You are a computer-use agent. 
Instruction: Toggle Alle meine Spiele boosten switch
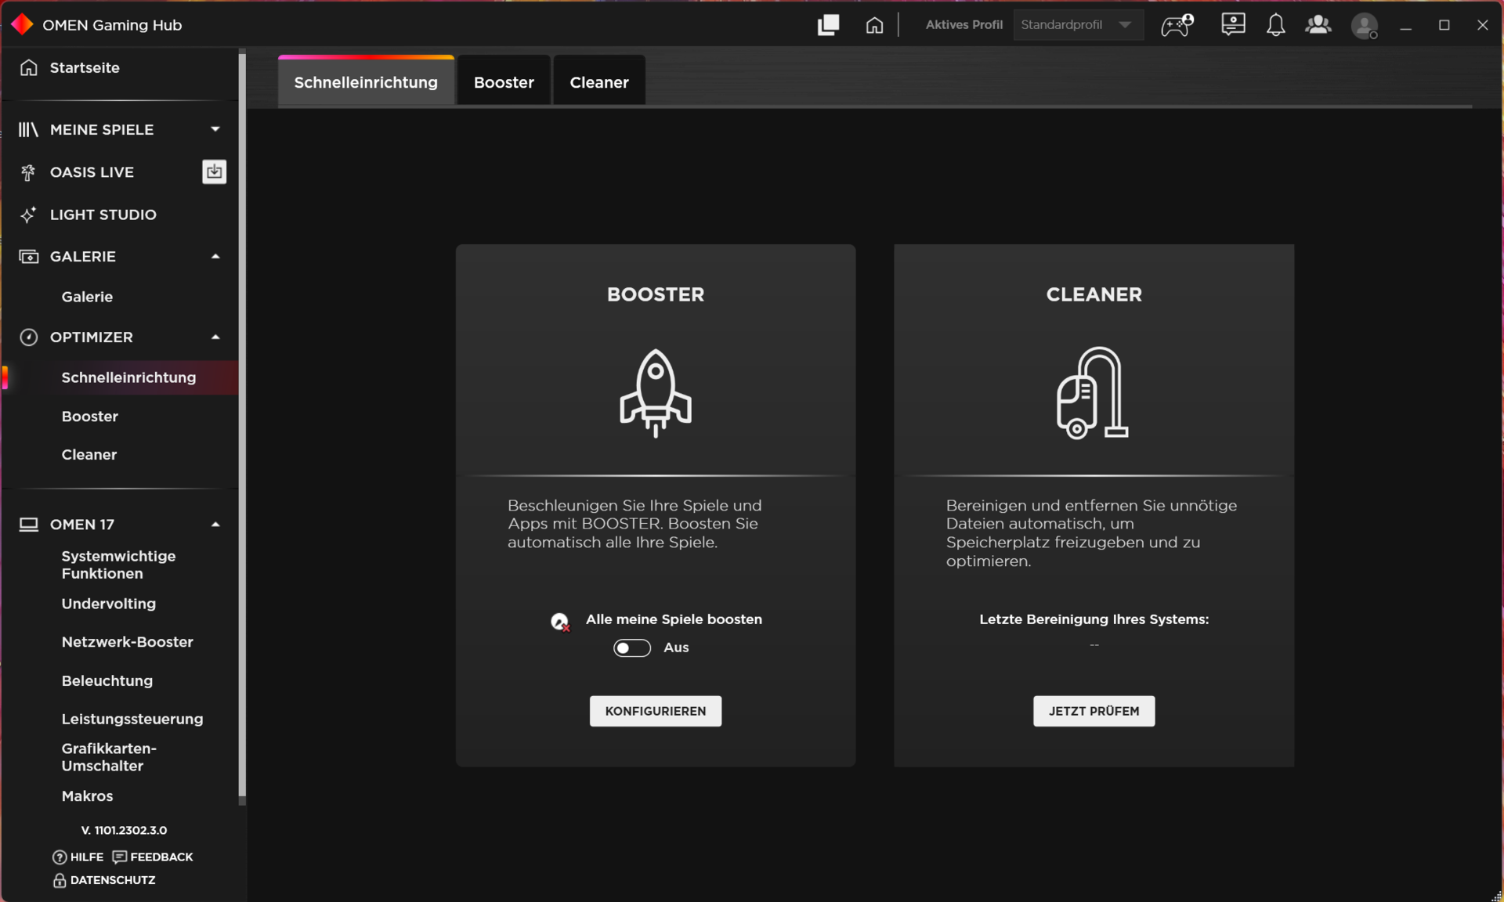point(631,648)
